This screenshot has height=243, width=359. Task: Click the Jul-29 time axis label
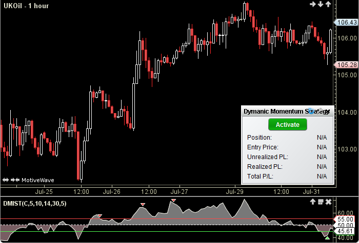pos(234,192)
